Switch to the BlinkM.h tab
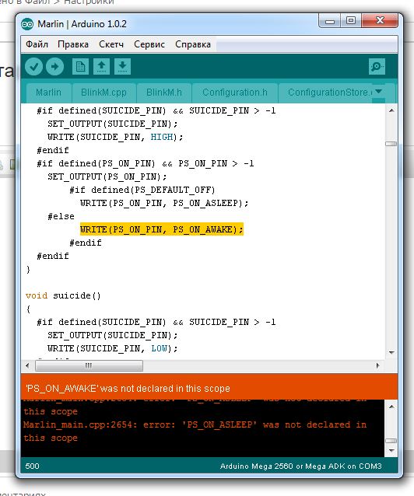The width and height of the screenshot is (414, 496). 163,93
